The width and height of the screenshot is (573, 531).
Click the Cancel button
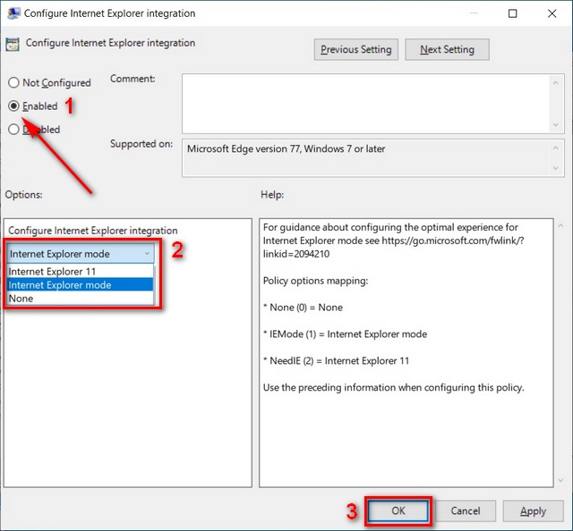(x=466, y=510)
